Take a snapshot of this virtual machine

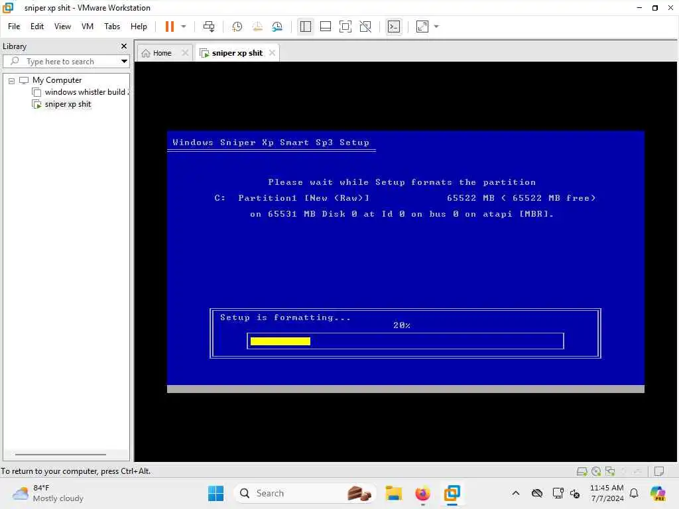coord(237,27)
